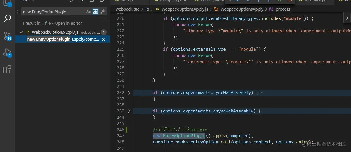
Task: Click the JS icon in the editor breadcrumbs
Action: [x=157, y=9]
